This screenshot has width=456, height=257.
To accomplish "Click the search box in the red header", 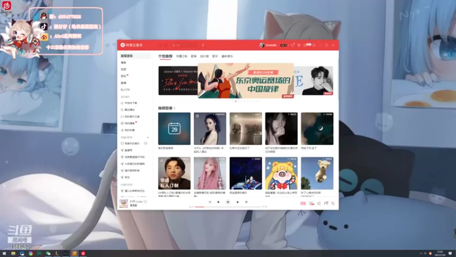I will [185, 45].
